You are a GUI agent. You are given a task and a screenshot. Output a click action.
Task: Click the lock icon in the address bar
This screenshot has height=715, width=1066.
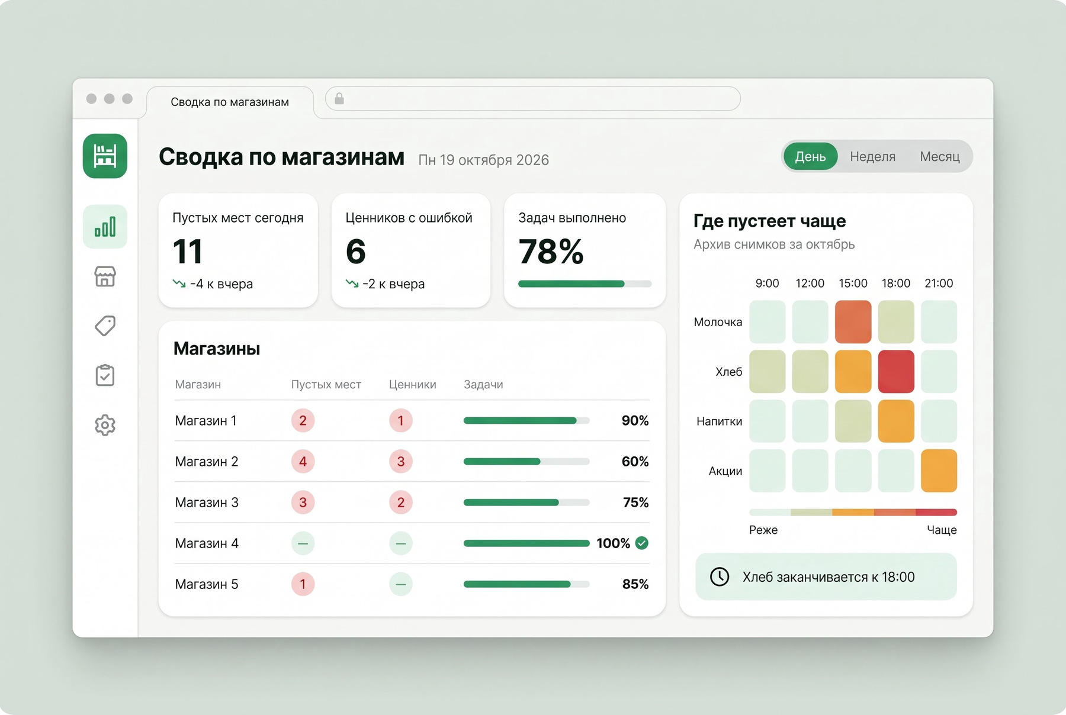[x=339, y=98]
